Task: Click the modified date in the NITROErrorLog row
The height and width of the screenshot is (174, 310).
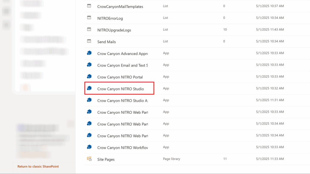Action: (270, 18)
